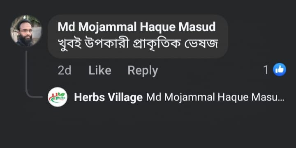Open Md Mojammal Haque Masud's profile photo

coord(26,31)
